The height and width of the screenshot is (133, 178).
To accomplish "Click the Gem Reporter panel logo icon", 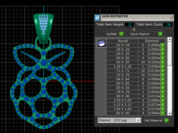I will [x=98, y=18].
